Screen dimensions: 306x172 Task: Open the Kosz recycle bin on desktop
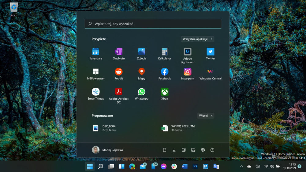click(14, 9)
